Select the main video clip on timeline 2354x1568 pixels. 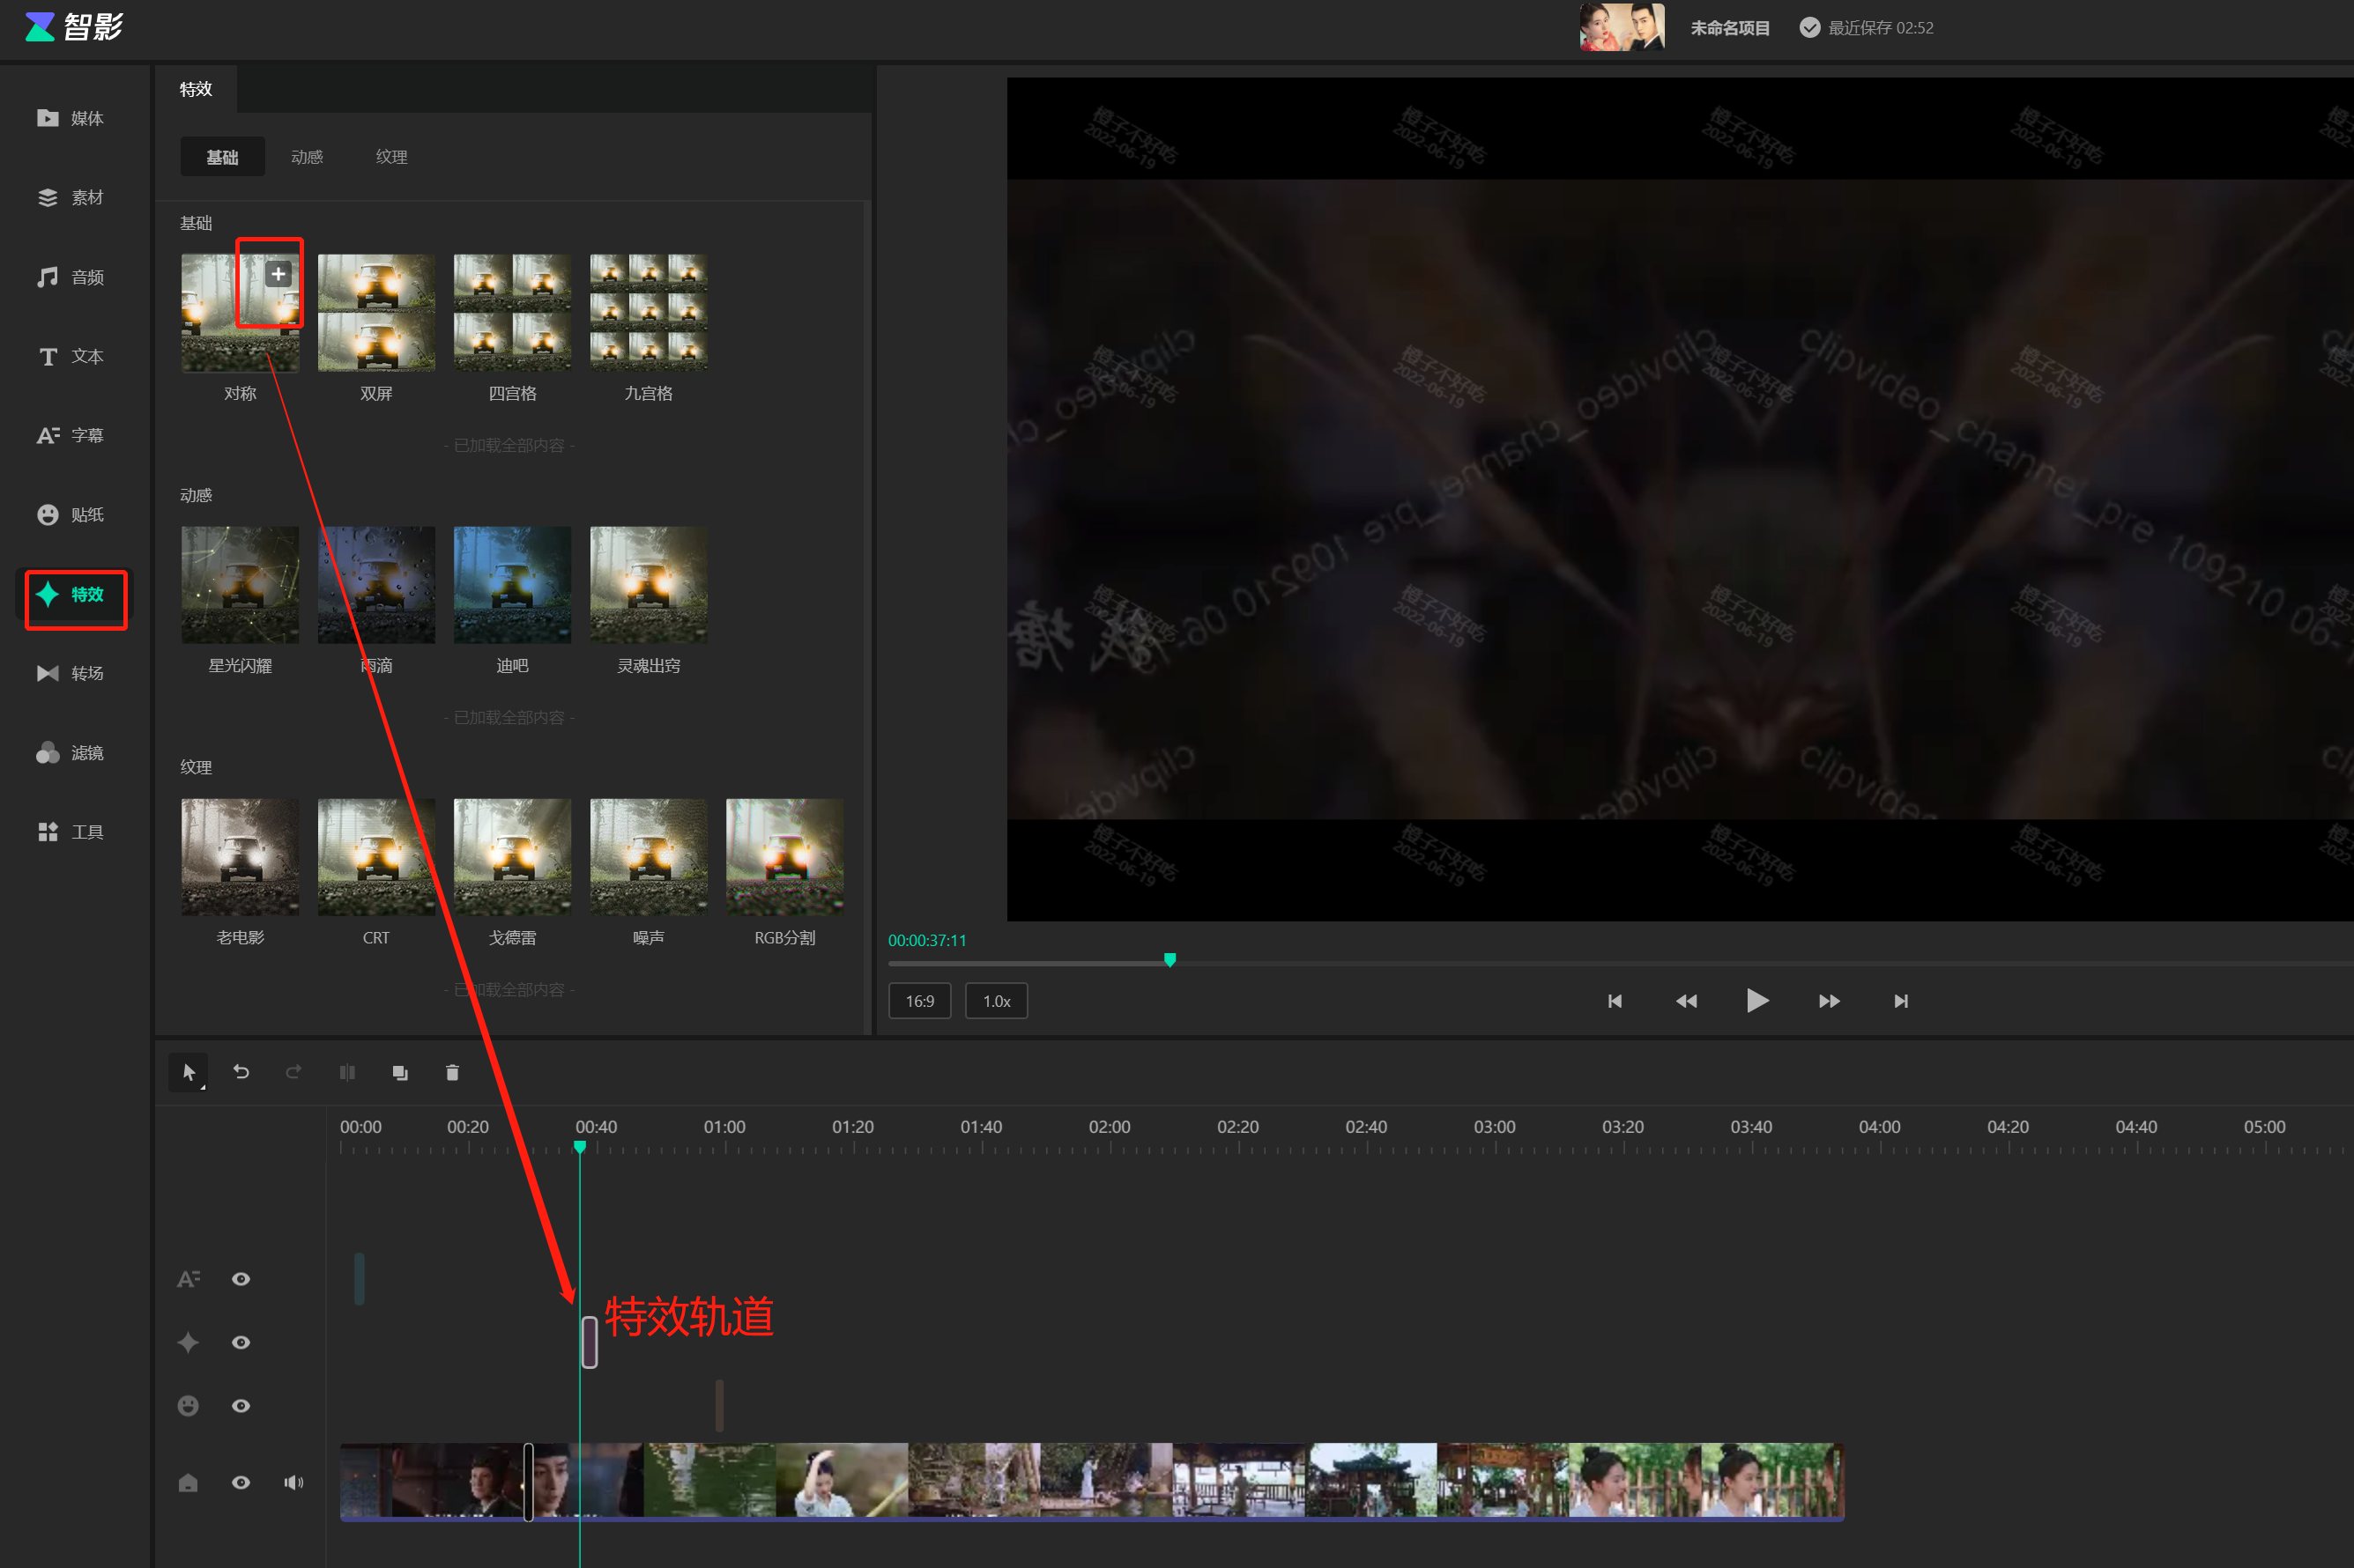pos(1091,1482)
